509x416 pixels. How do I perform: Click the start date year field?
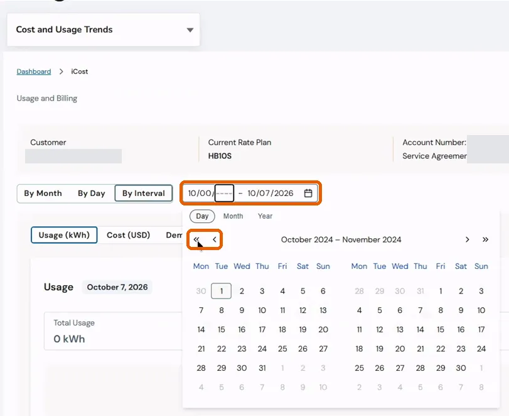tap(224, 193)
